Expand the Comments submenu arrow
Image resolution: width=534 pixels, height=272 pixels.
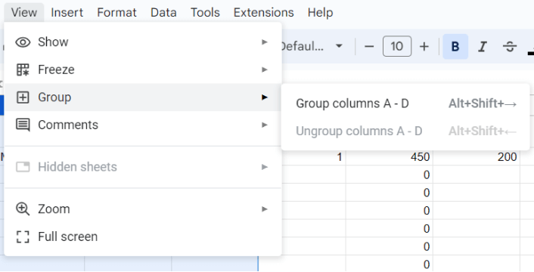click(265, 125)
